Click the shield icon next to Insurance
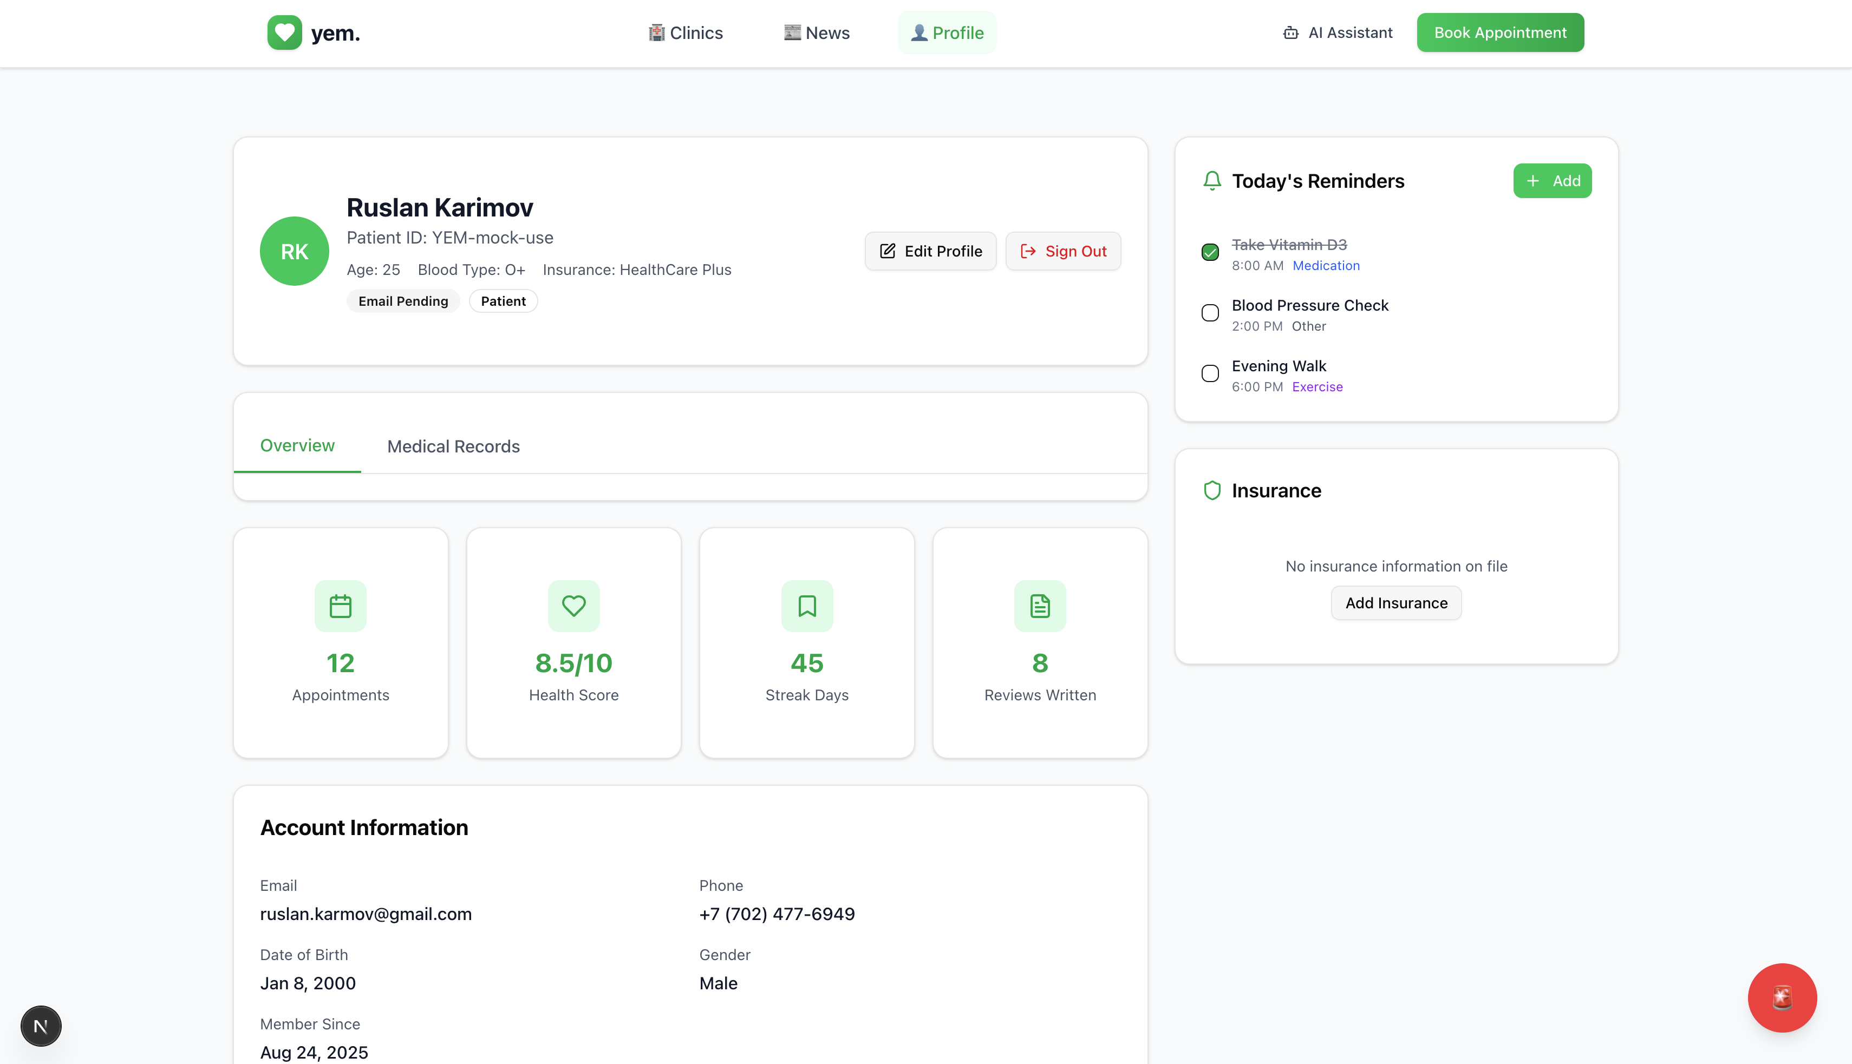 pos(1211,490)
